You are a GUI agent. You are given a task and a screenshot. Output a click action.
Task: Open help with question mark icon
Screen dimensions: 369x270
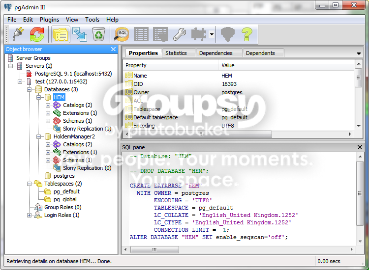coord(247,34)
